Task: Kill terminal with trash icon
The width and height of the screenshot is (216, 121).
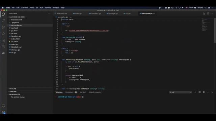Action: (x=204, y=92)
